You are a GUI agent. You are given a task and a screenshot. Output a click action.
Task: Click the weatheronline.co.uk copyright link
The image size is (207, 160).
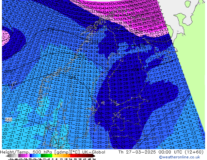click(x=179, y=157)
